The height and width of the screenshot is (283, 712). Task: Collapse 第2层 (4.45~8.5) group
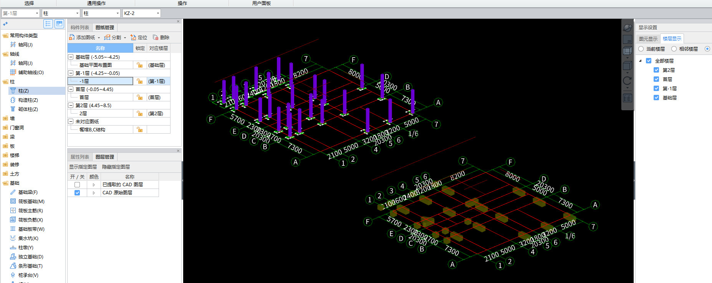[71, 105]
